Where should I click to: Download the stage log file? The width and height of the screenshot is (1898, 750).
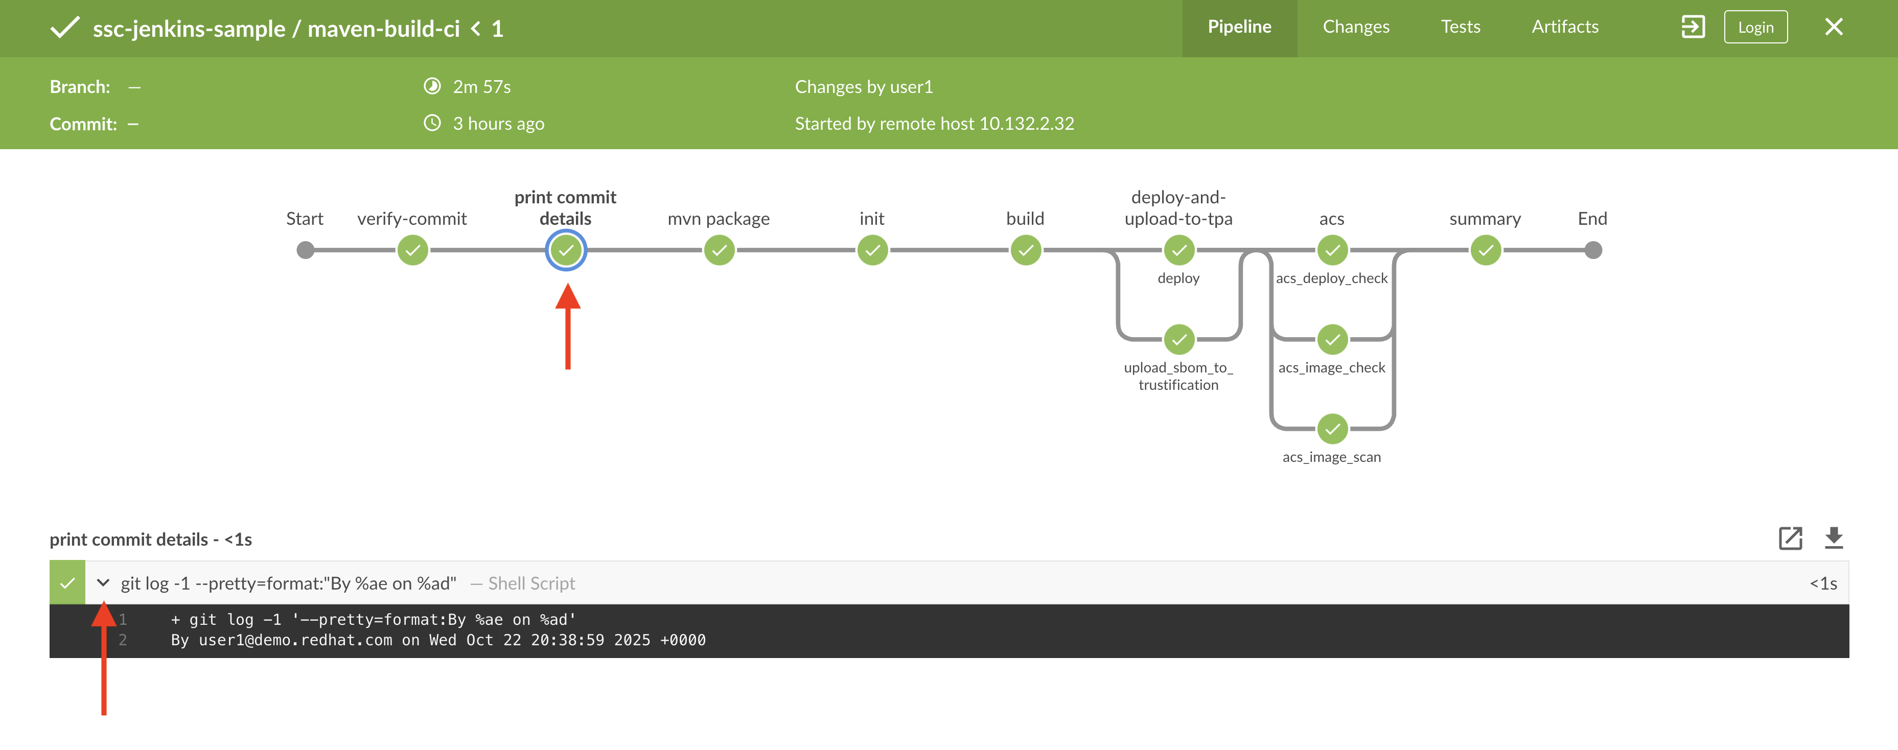tap(1833, 538)
